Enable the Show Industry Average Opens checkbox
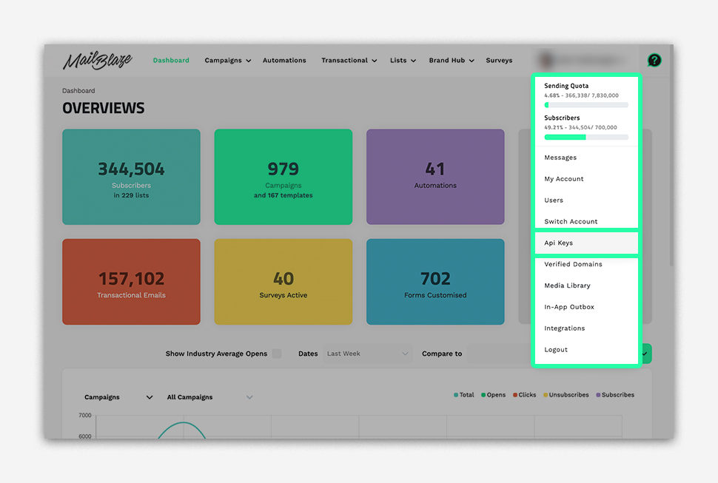 point(277,354)
